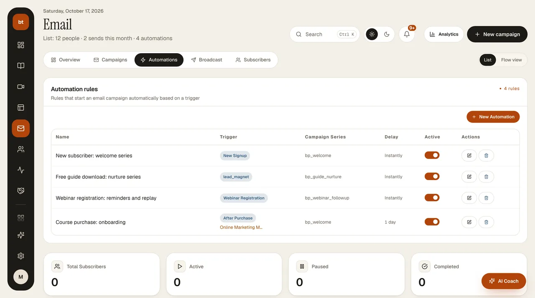Open the Campaigns tab
Image resolution: width=535 pixels, height=298 pixels.
point(110,60)
